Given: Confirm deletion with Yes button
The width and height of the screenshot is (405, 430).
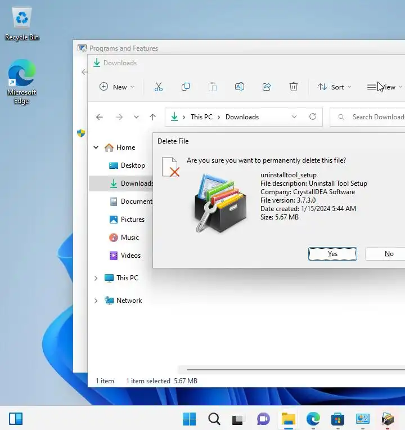Looking at the screenshot, I should click(x=332, y=254).
